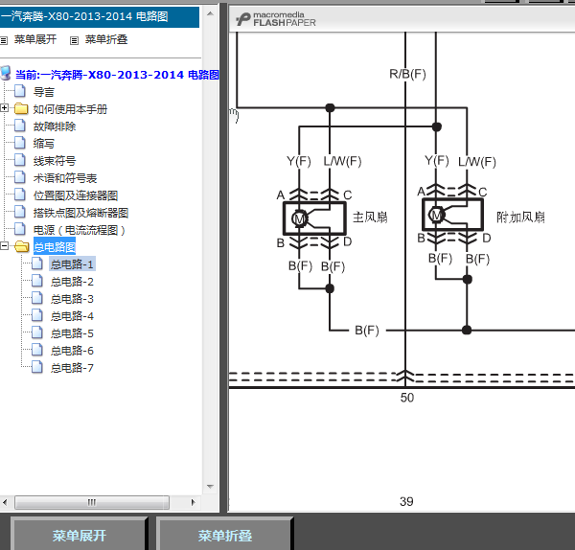
Task: Click the open folder icon for 总电路图
Action: click(x=22, y=246)
